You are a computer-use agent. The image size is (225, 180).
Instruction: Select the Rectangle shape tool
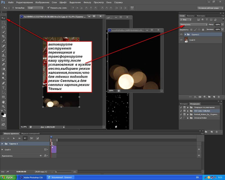tap(3, 97)
